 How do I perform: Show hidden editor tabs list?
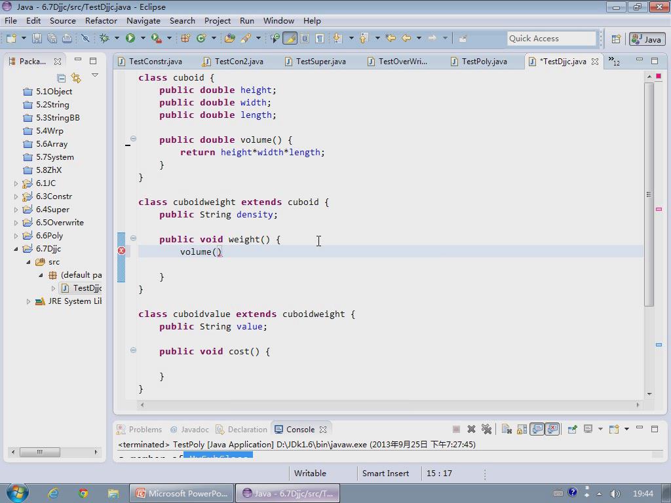(614, 61)
